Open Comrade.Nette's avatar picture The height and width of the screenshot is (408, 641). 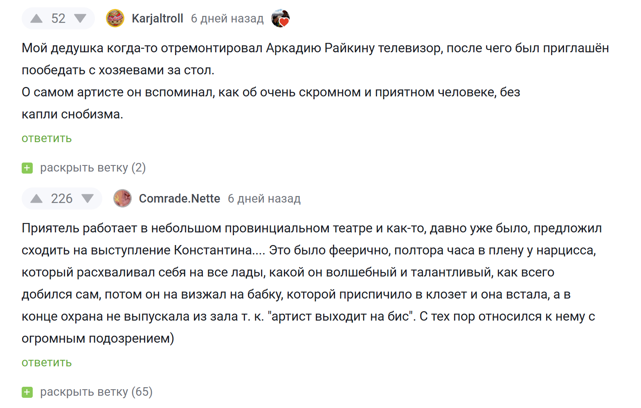point(122,198)
